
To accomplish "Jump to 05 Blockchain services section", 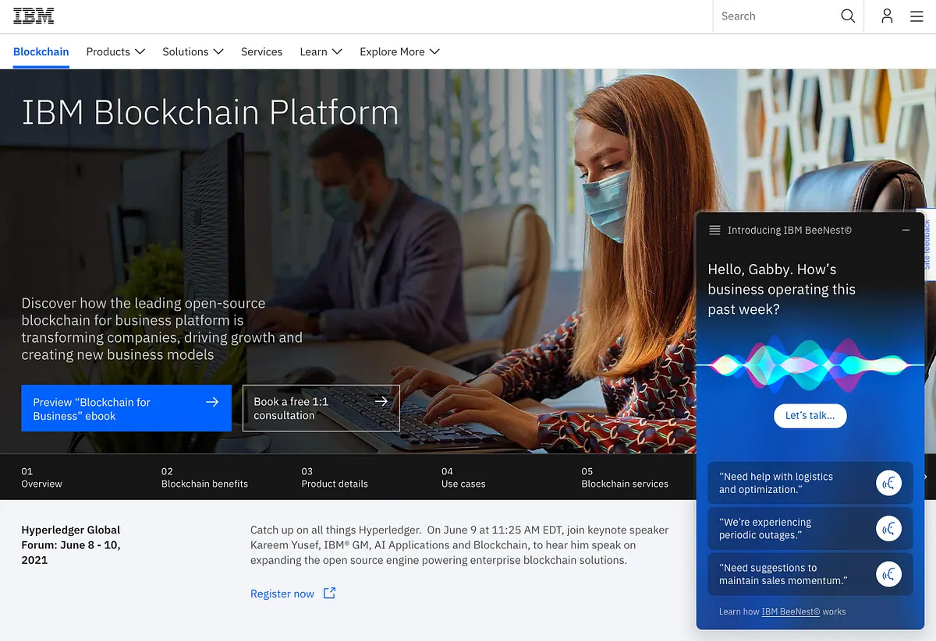I will pyautogui.click(x=625, y=477).
